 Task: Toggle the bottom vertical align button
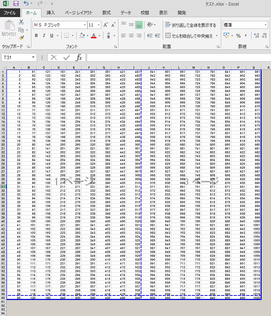(139, 25)
